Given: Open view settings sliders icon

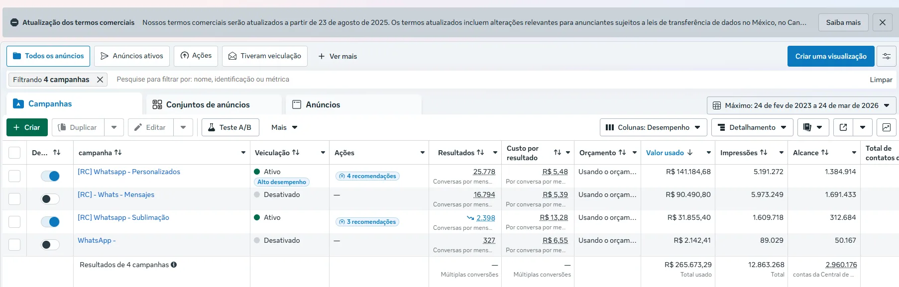Looking at the screenshot, I should point(887,56).
